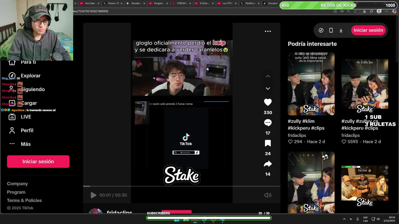Expand hidden icons chevron in system tray
The width and height of the screenshot is (399, 224).
click(344, 219)
